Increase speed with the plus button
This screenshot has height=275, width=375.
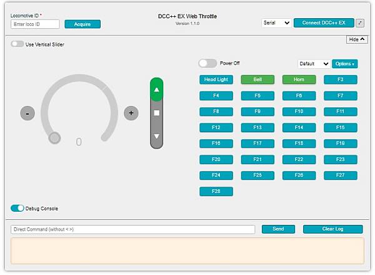(x=131, y=113)
